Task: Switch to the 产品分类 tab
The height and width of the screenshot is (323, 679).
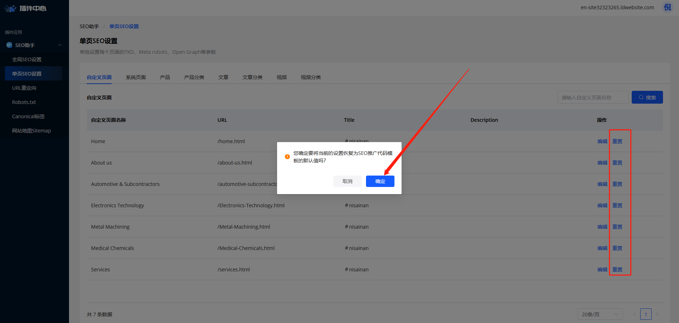Action: [x=194, y=77]
